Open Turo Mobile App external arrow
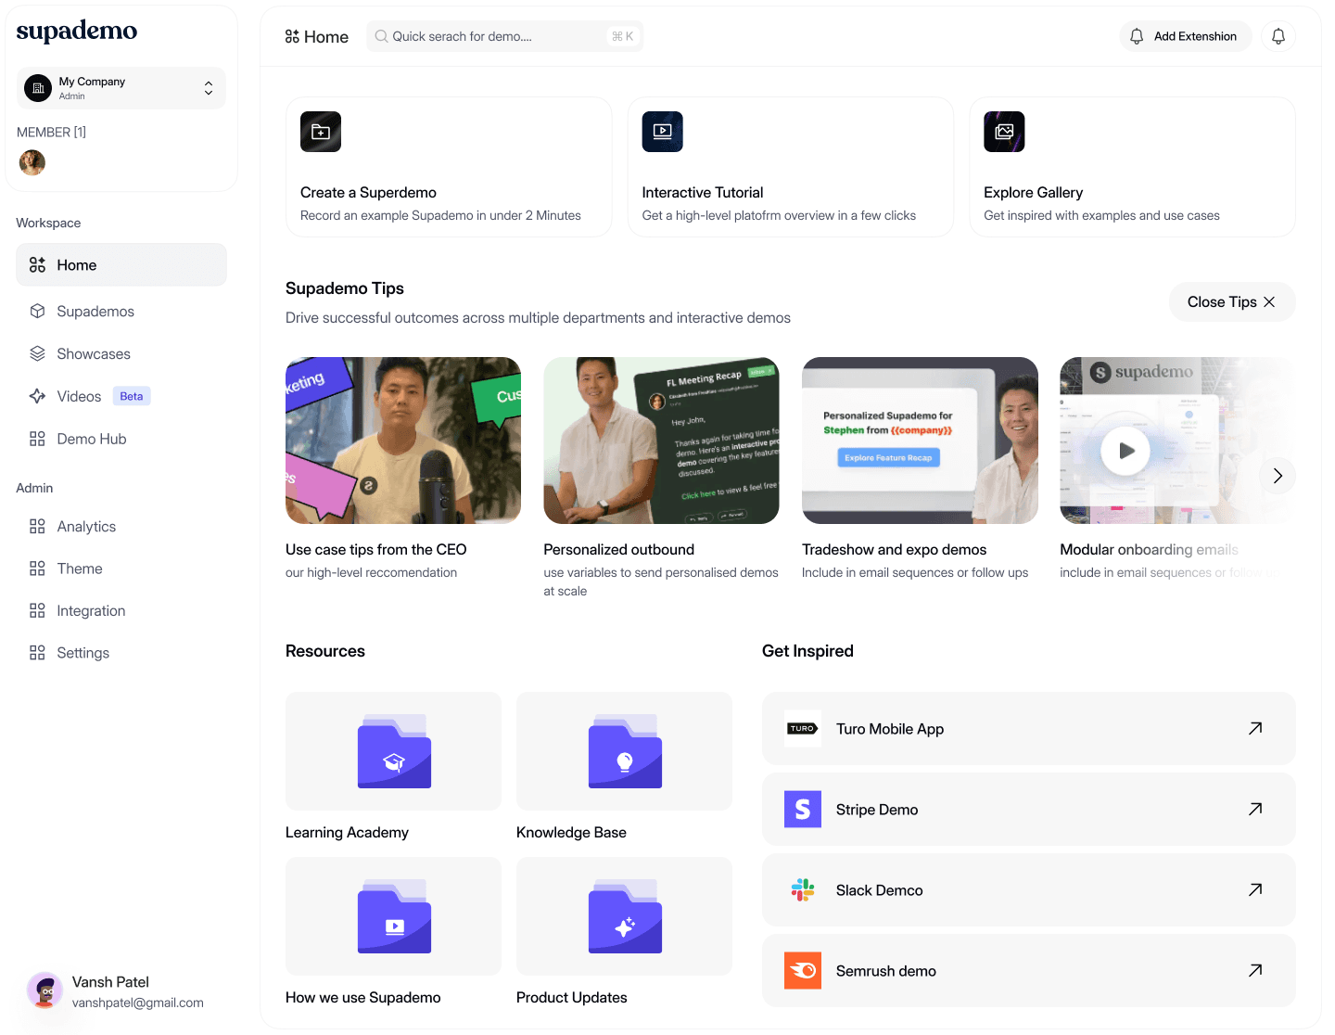Screen dimensions: 1335x1035 click(x=1255, y=729)
